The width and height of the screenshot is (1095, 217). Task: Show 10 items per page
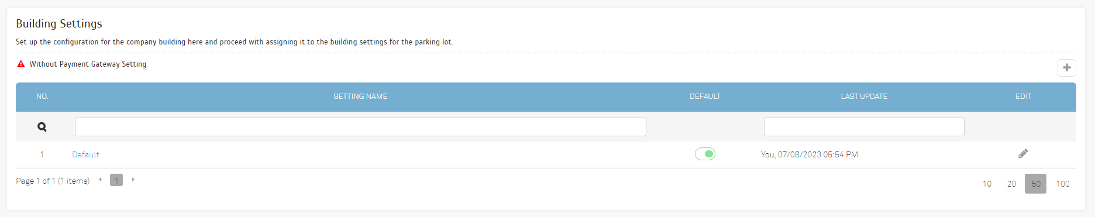[987, 184]
